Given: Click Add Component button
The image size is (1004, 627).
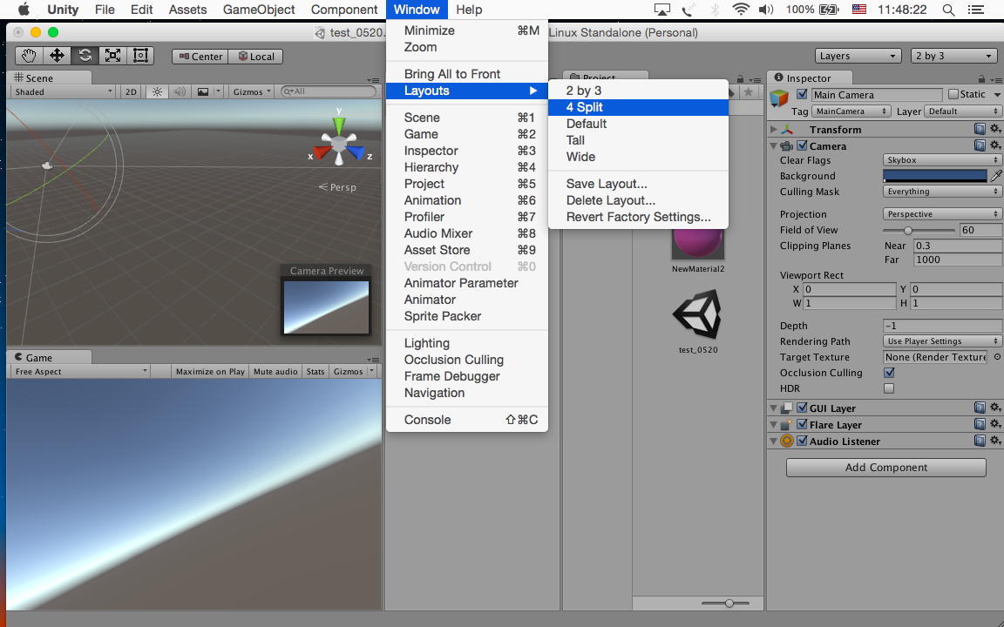Looking at the screenshot, I should (x=886, y=467).
